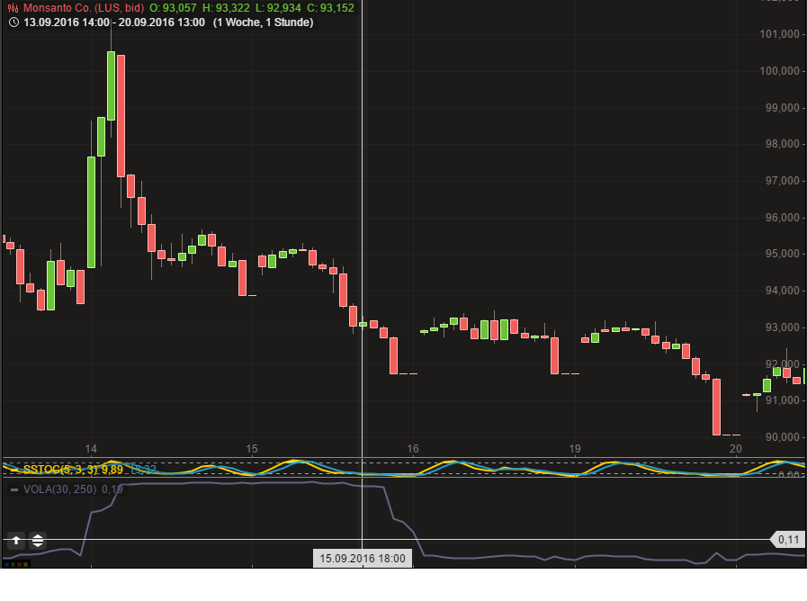Click the open value O: 93,057
Viewport: 807px width, 601px height.
click(173, 8)
